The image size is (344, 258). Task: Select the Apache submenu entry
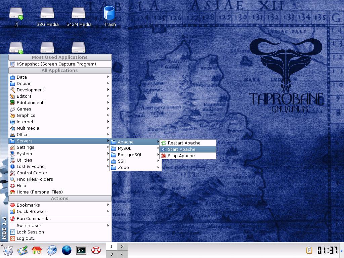point(135,142)
